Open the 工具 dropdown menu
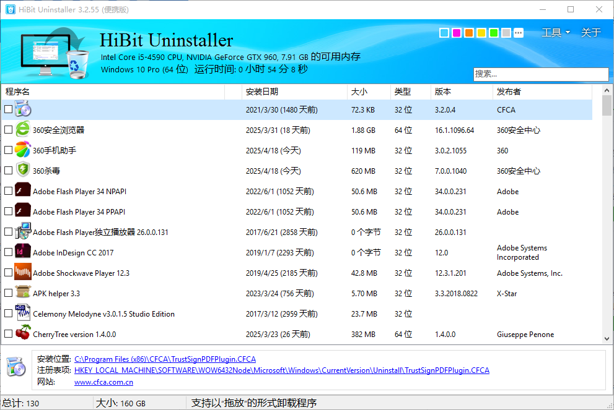This screenshot has height=410, width=614. tap(555, 32)
